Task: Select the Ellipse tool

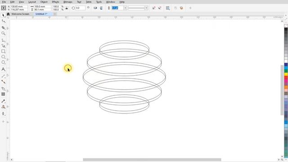Action: [3, 57]
